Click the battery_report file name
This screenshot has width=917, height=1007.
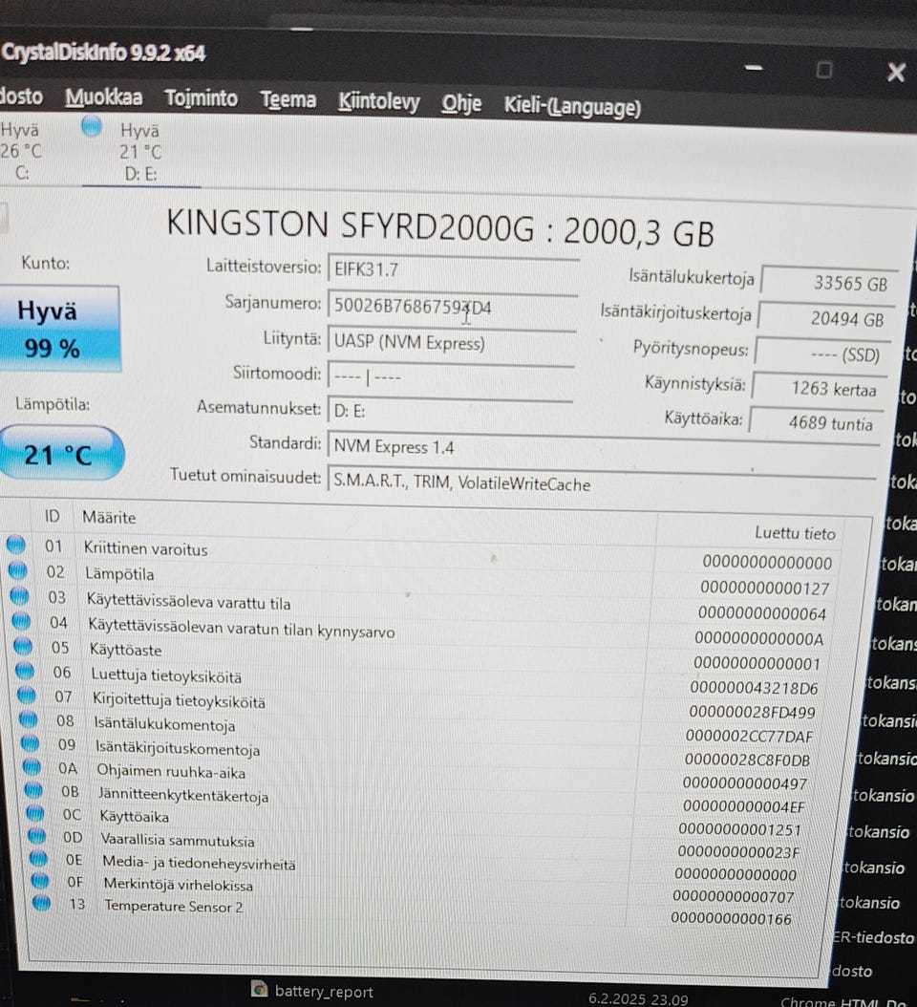(x=324, y=992)
